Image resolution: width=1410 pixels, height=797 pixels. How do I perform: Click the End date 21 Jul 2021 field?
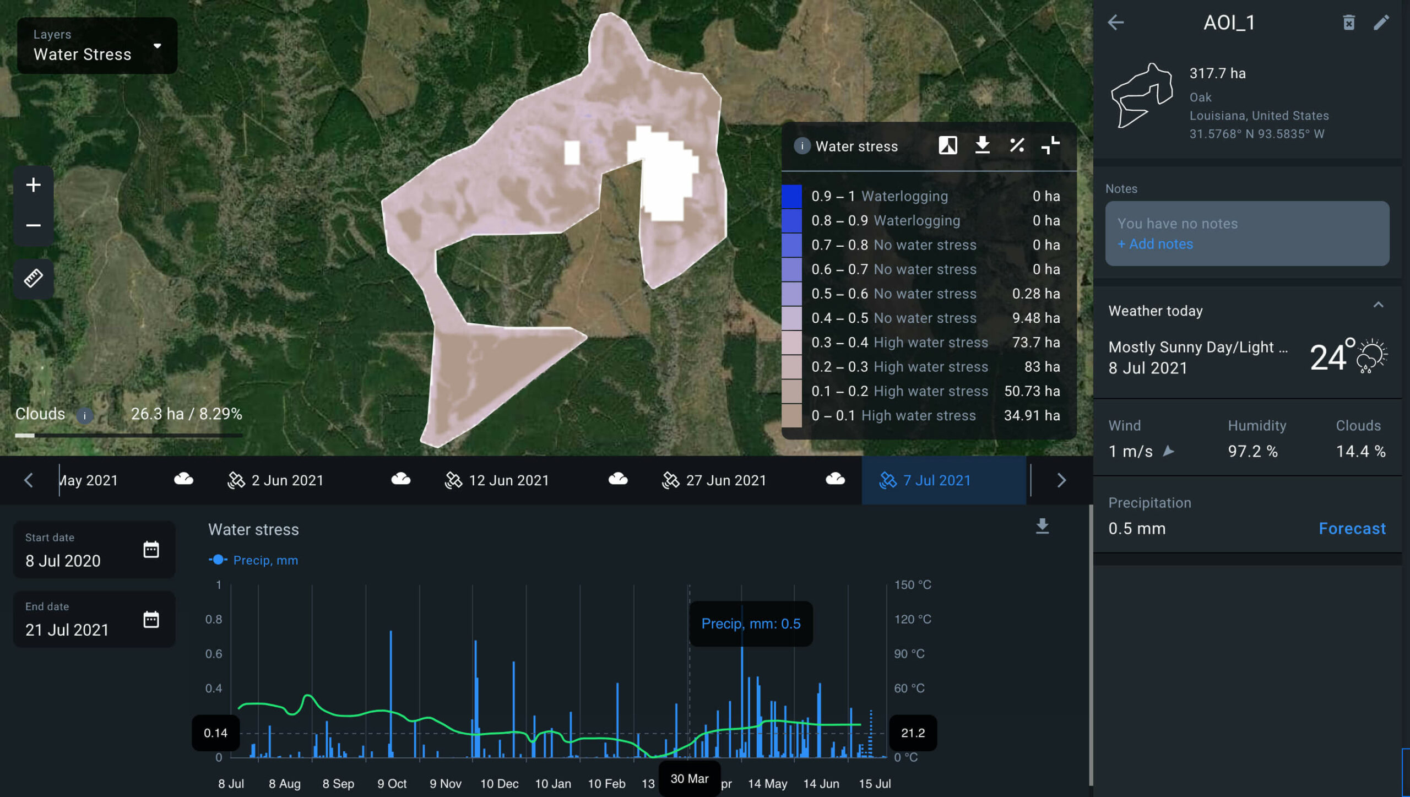pyautogui.click(x=94, y=619)
